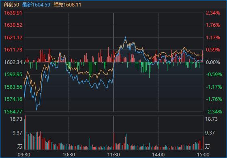Click the 14:00 time axis marker
227x158 pixels.
coord(158,155)
